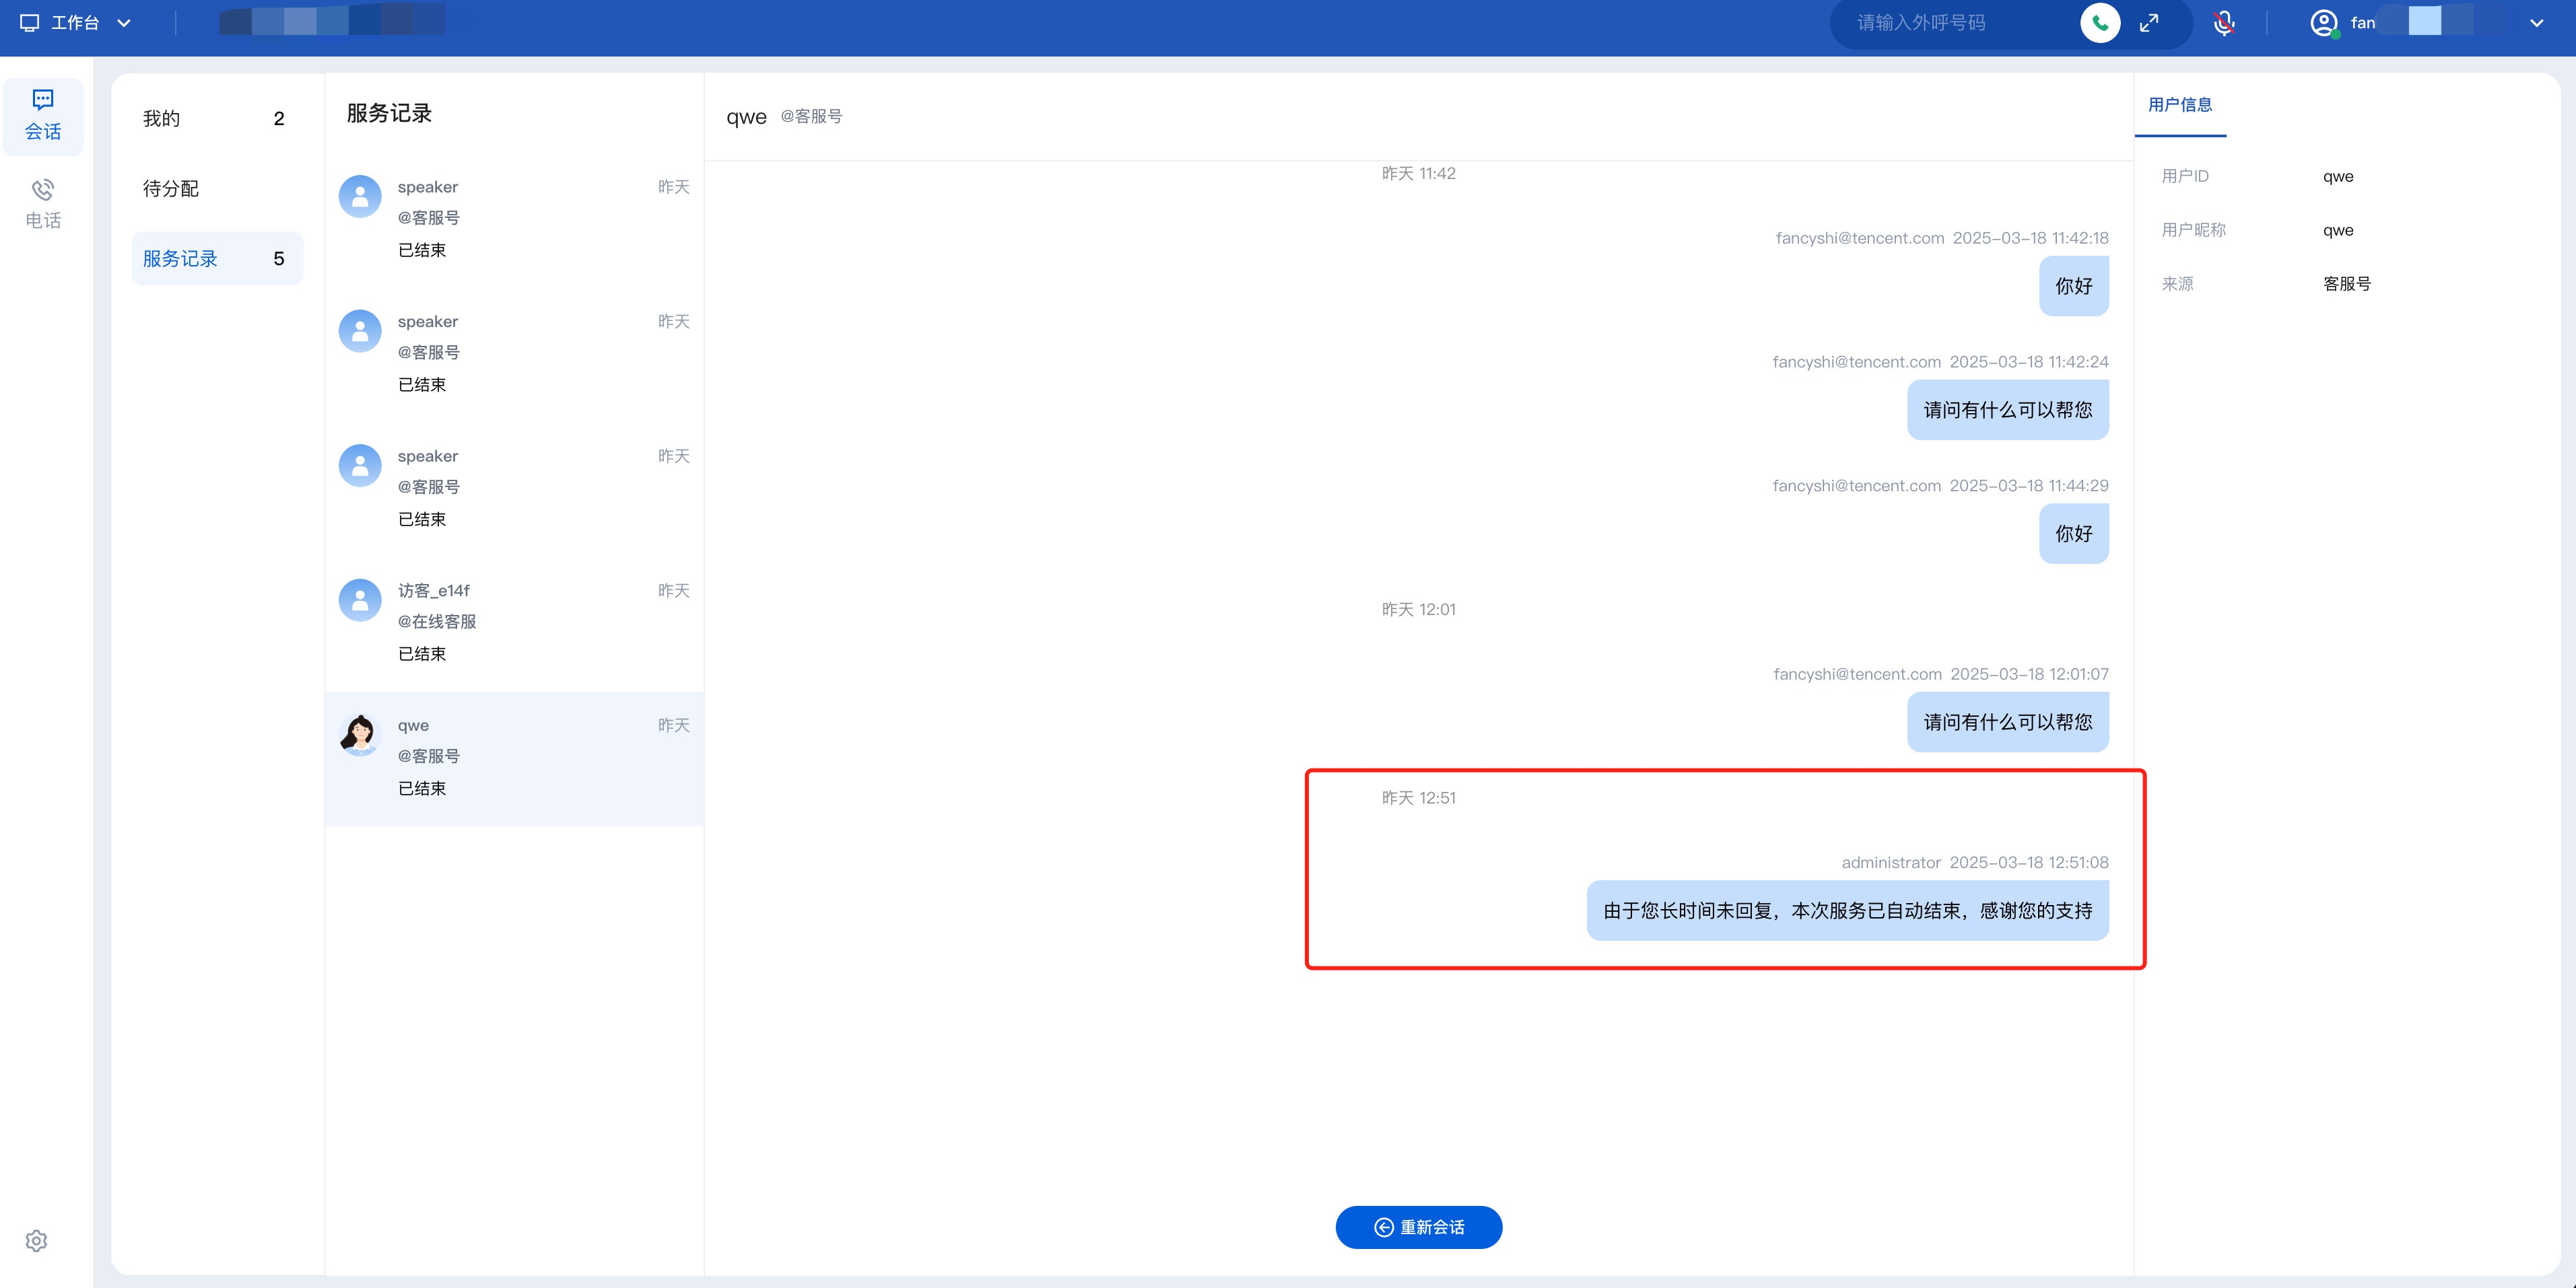Click the workbench monitor icon

click(30, 23)
